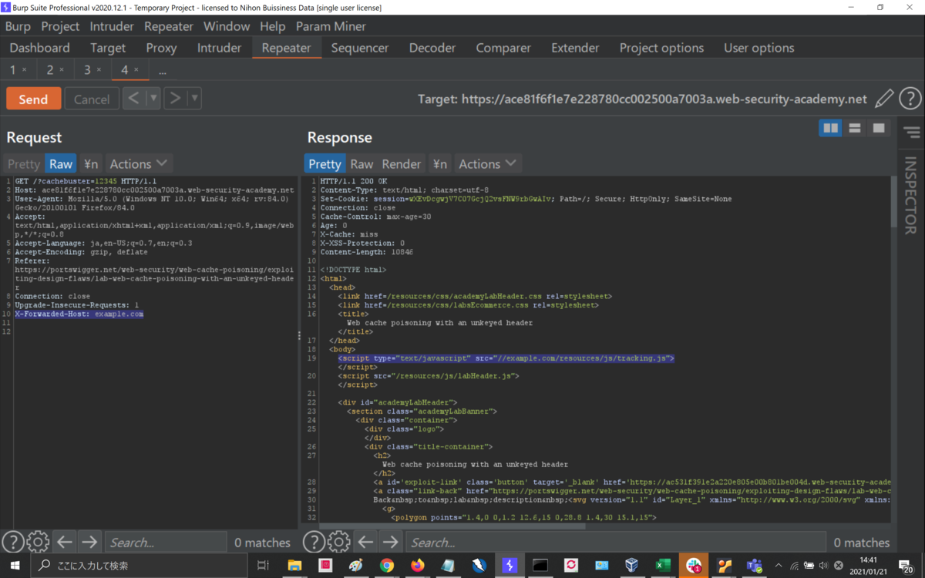This screenshot has width=925, height=578.
Task: Switch to the User options tab
Action: [758, 48]
